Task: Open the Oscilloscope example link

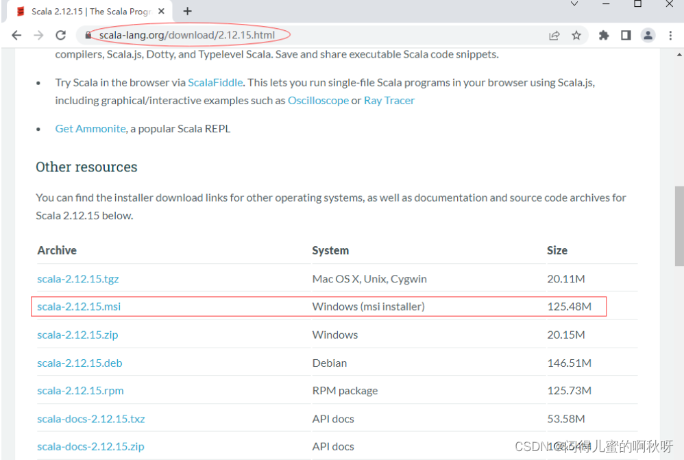Action: pos(318,100)
